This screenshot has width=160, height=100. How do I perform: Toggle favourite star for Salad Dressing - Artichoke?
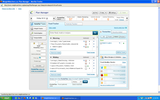pyautogui.click(x=86, y=60)
